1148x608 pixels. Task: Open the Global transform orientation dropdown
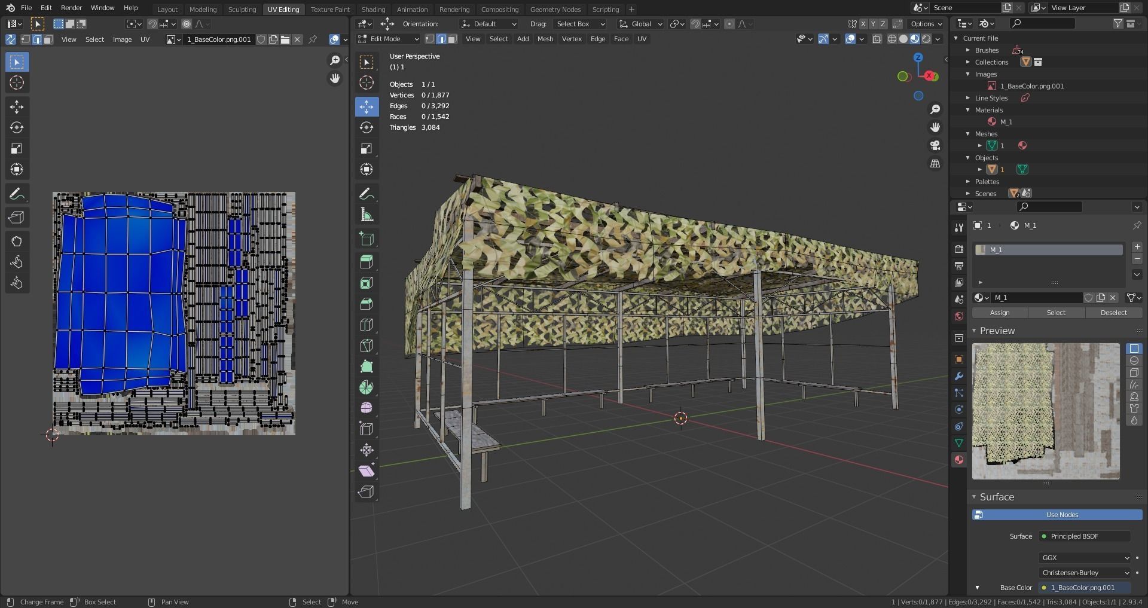(x=641, y=24)
